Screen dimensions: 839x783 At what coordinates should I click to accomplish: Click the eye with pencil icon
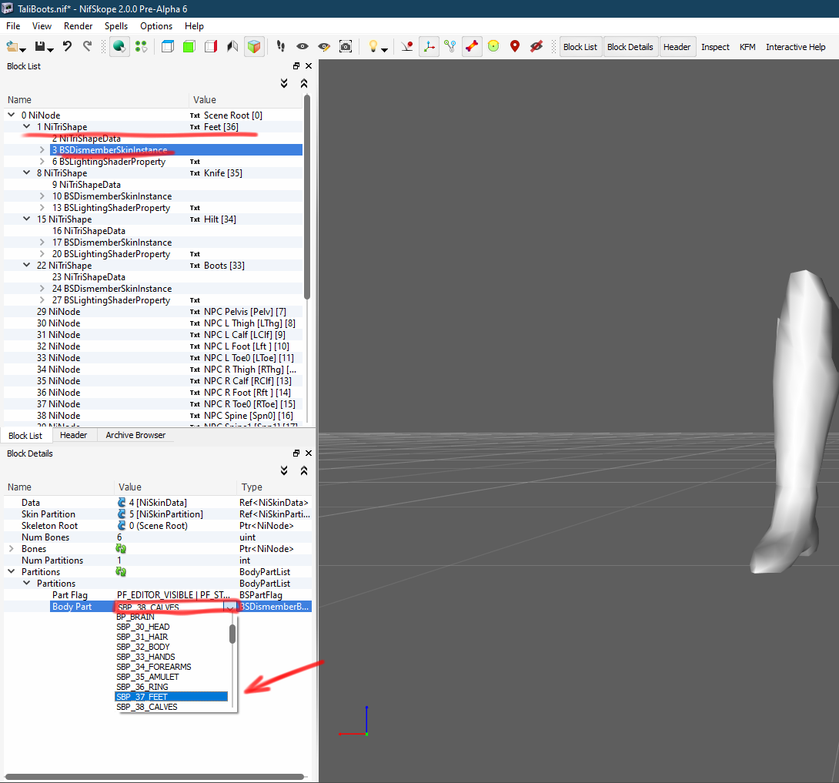click(x=324, y=46)
